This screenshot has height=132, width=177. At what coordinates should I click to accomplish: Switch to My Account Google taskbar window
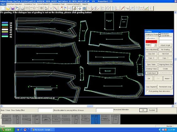(43, 130)
